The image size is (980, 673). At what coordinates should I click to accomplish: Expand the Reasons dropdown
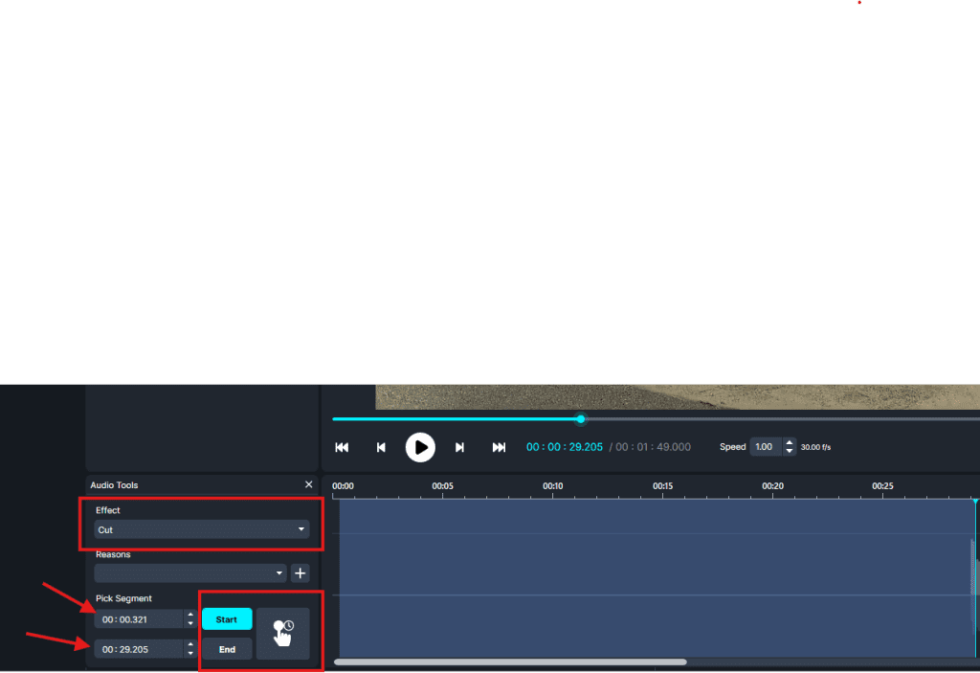190,573
